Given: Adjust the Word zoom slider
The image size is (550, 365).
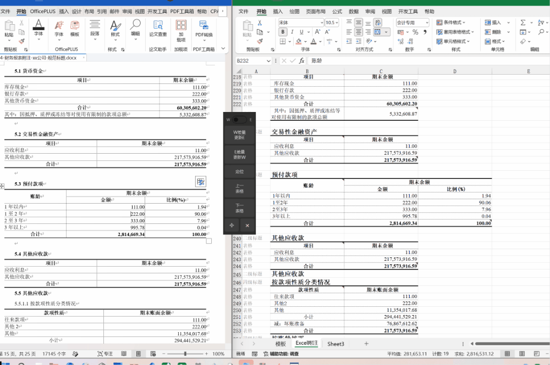Looking at the screenshot, I should 185,354.
